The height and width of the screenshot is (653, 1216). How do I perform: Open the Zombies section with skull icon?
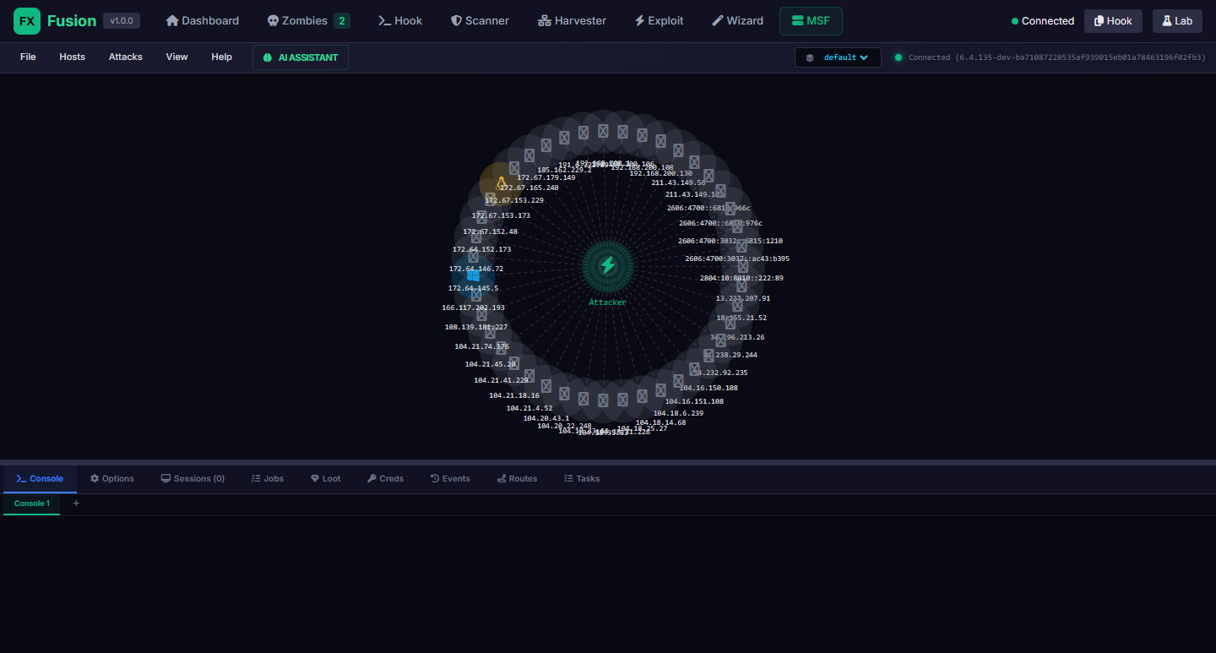[307, 21]
